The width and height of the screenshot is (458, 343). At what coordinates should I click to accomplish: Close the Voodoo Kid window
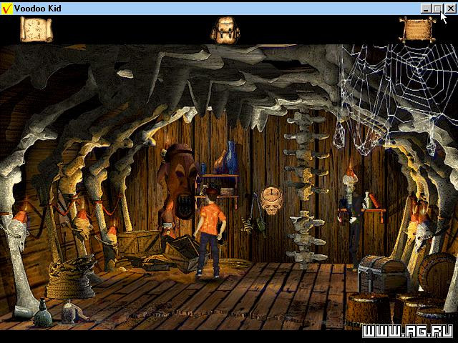click(450, 9)
